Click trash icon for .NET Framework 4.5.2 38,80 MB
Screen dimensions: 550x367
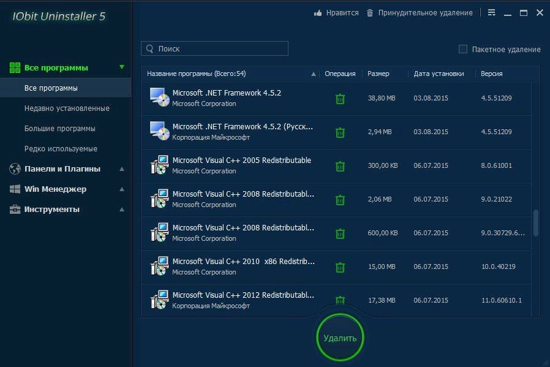[x=340, y=99]
